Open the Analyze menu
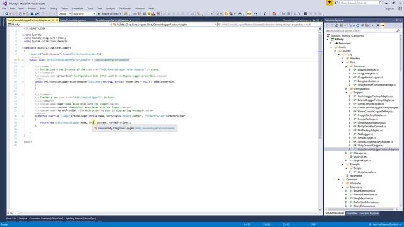404x227 pixels. point(110,8)
